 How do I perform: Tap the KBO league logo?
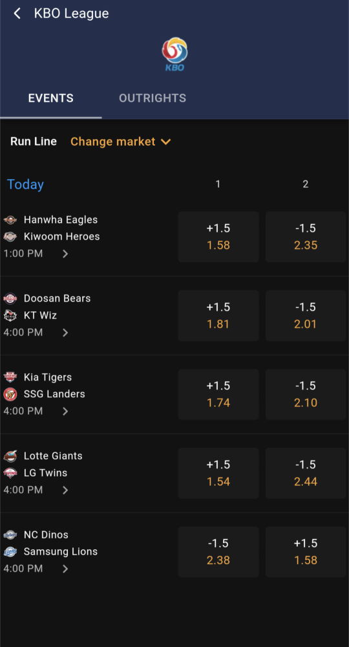tap(174, 54)
